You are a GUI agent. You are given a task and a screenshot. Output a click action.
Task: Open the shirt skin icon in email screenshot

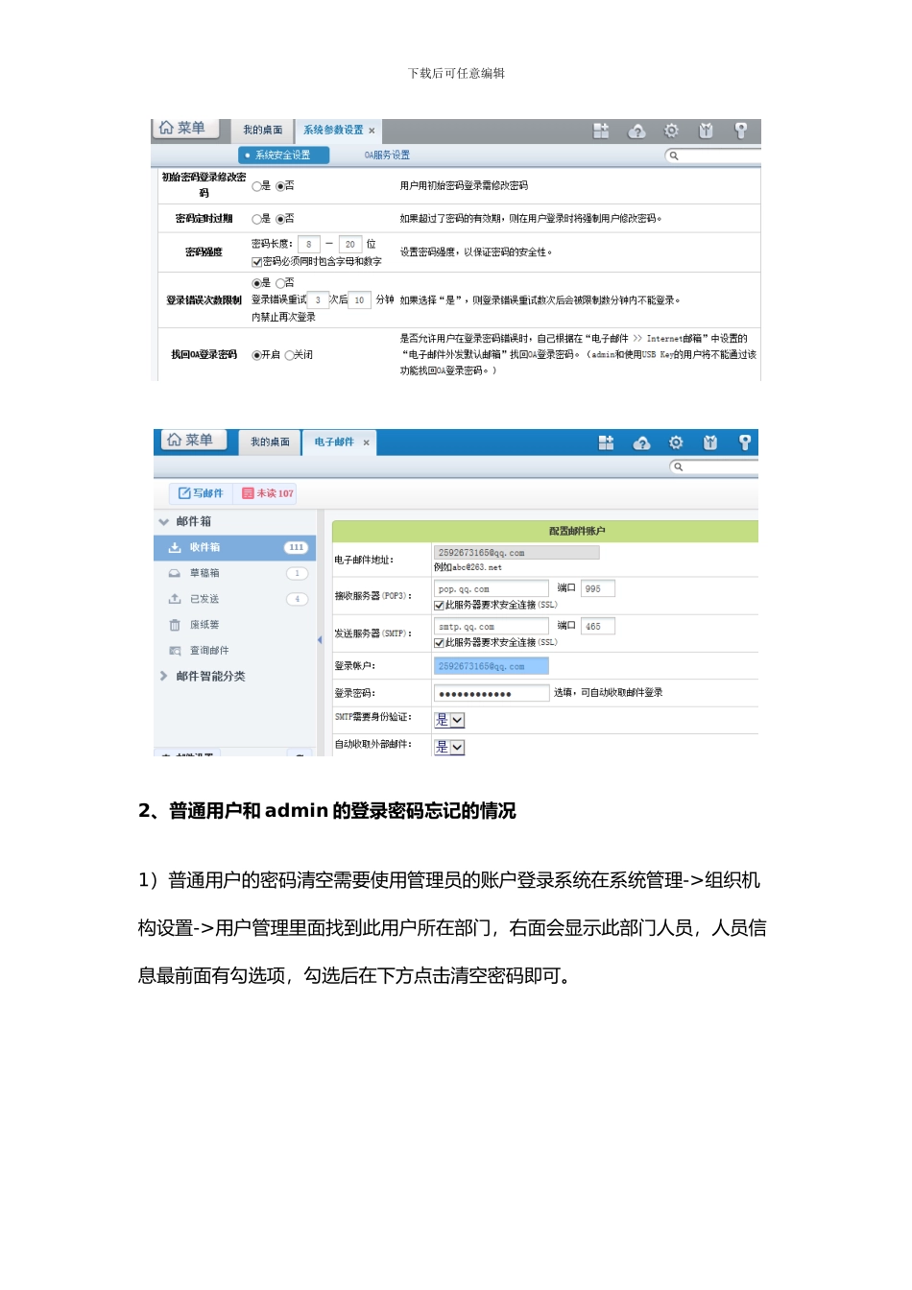coord(710,442)
